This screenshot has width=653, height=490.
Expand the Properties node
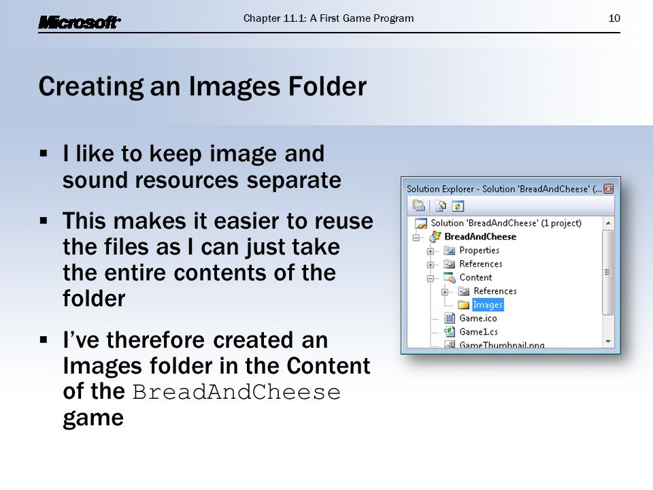pyautogui.click(x=430, y=251)
